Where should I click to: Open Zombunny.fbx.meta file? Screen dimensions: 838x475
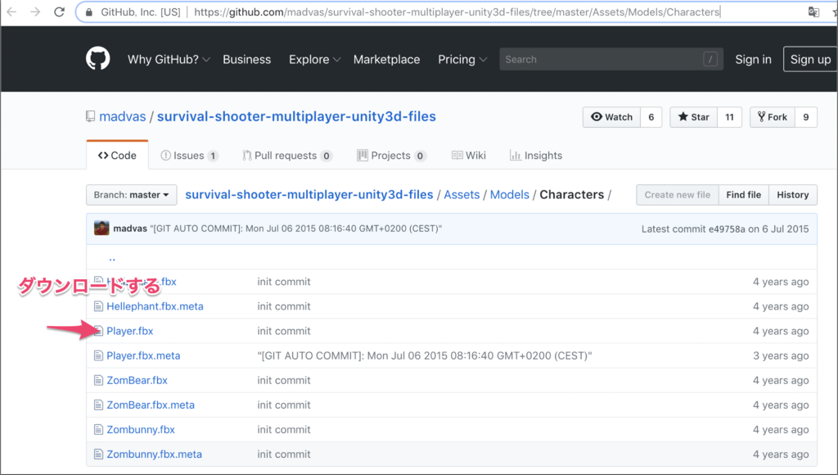click(155, 455)
